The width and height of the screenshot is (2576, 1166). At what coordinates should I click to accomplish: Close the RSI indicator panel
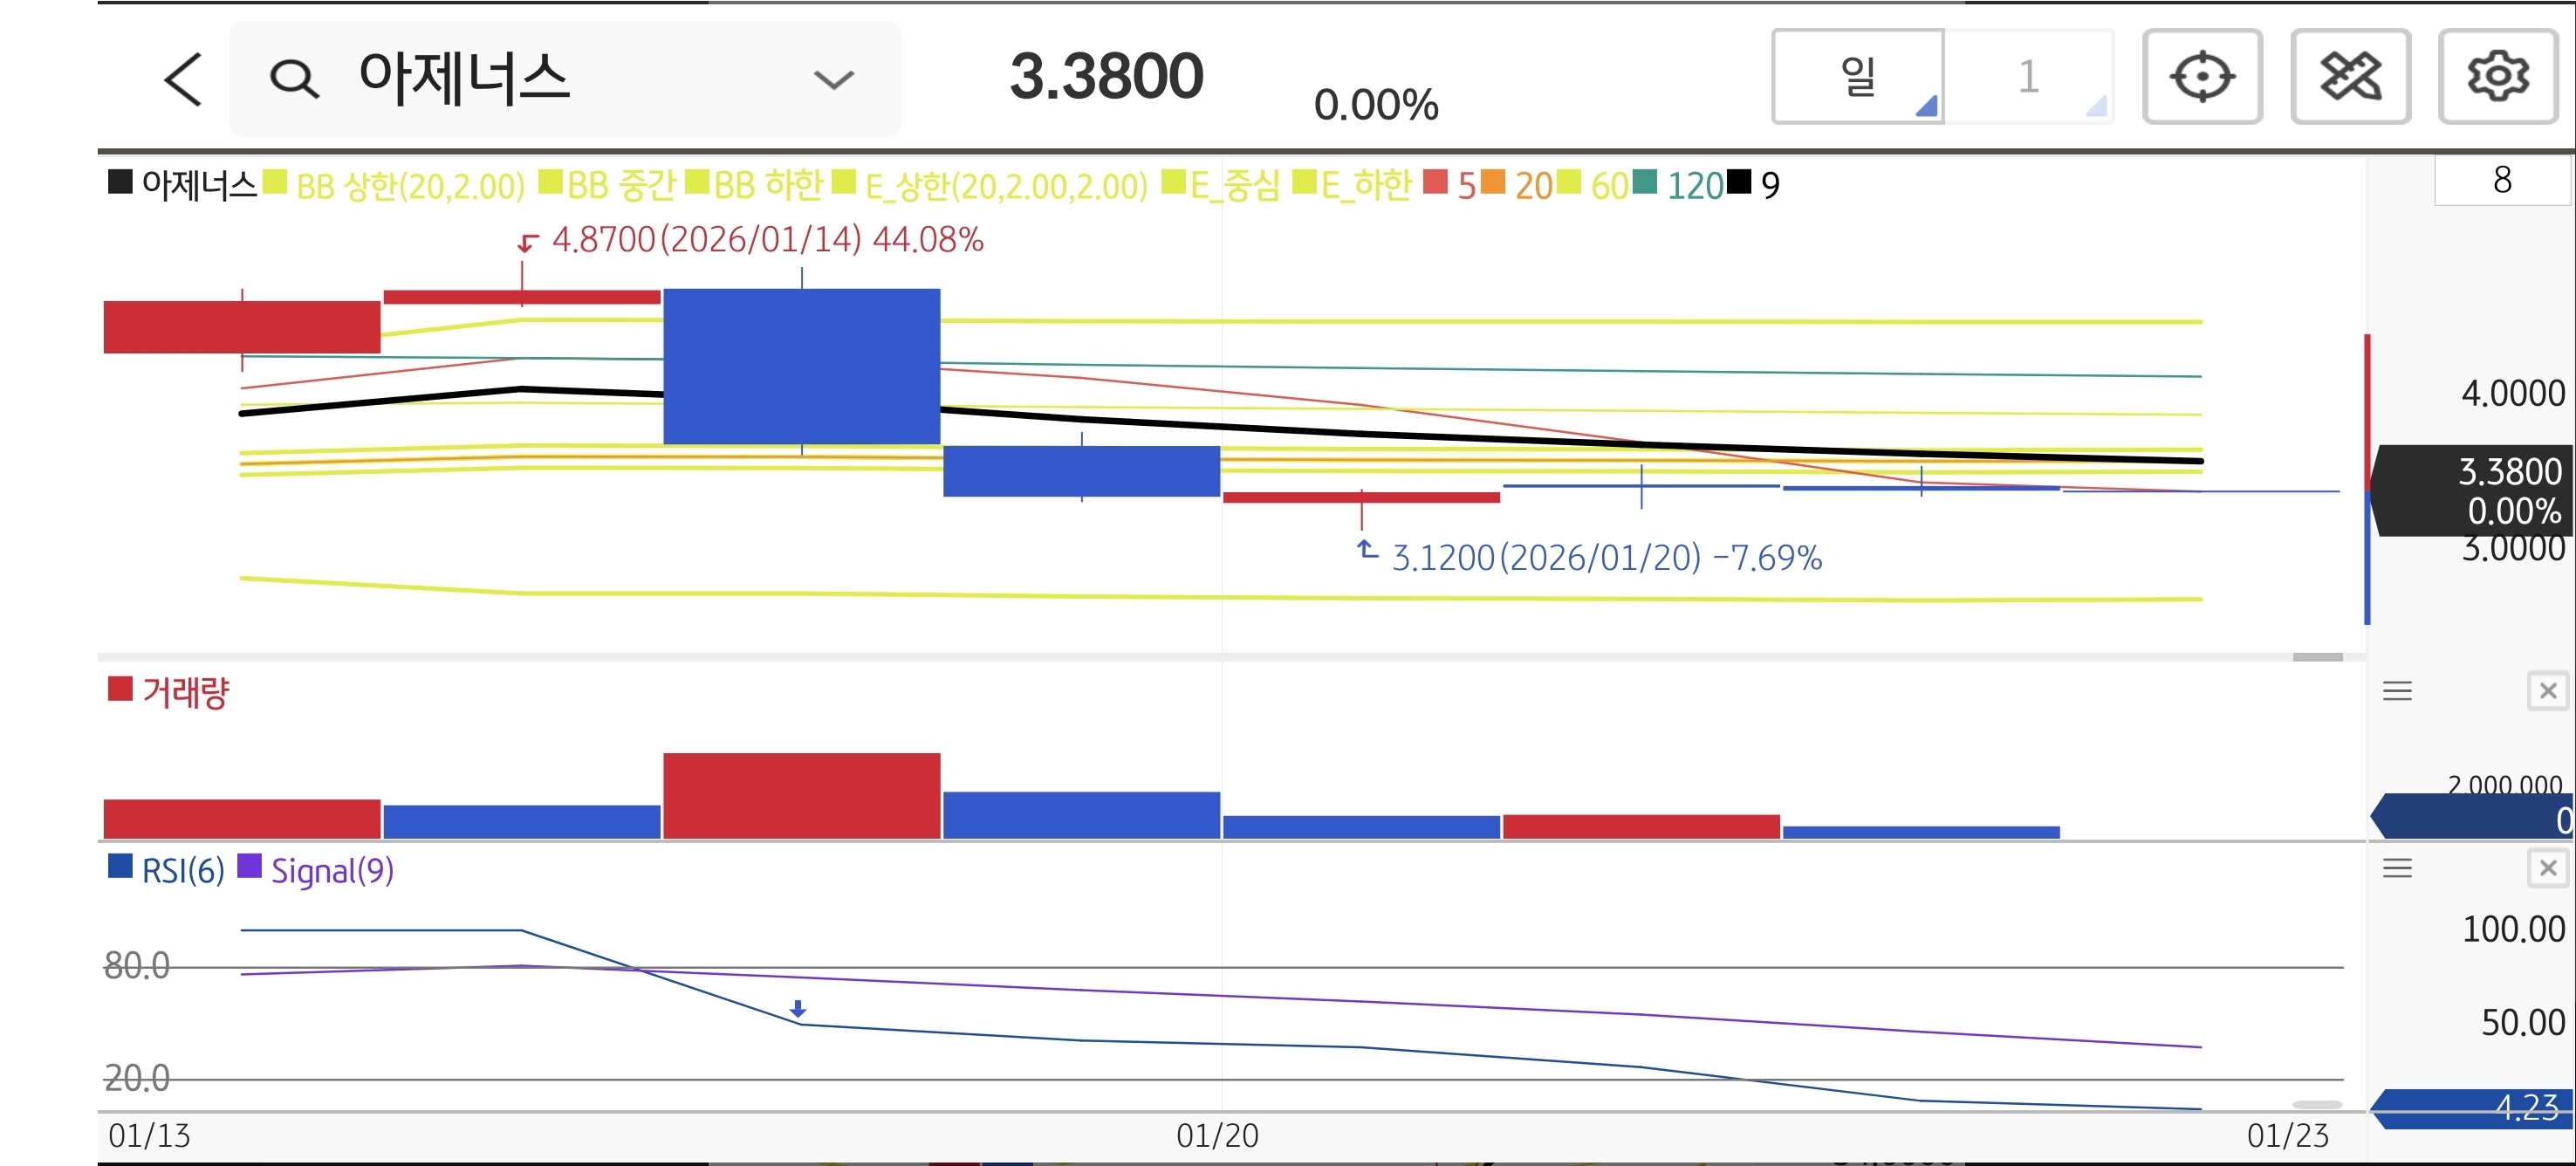pos(2547,868)
